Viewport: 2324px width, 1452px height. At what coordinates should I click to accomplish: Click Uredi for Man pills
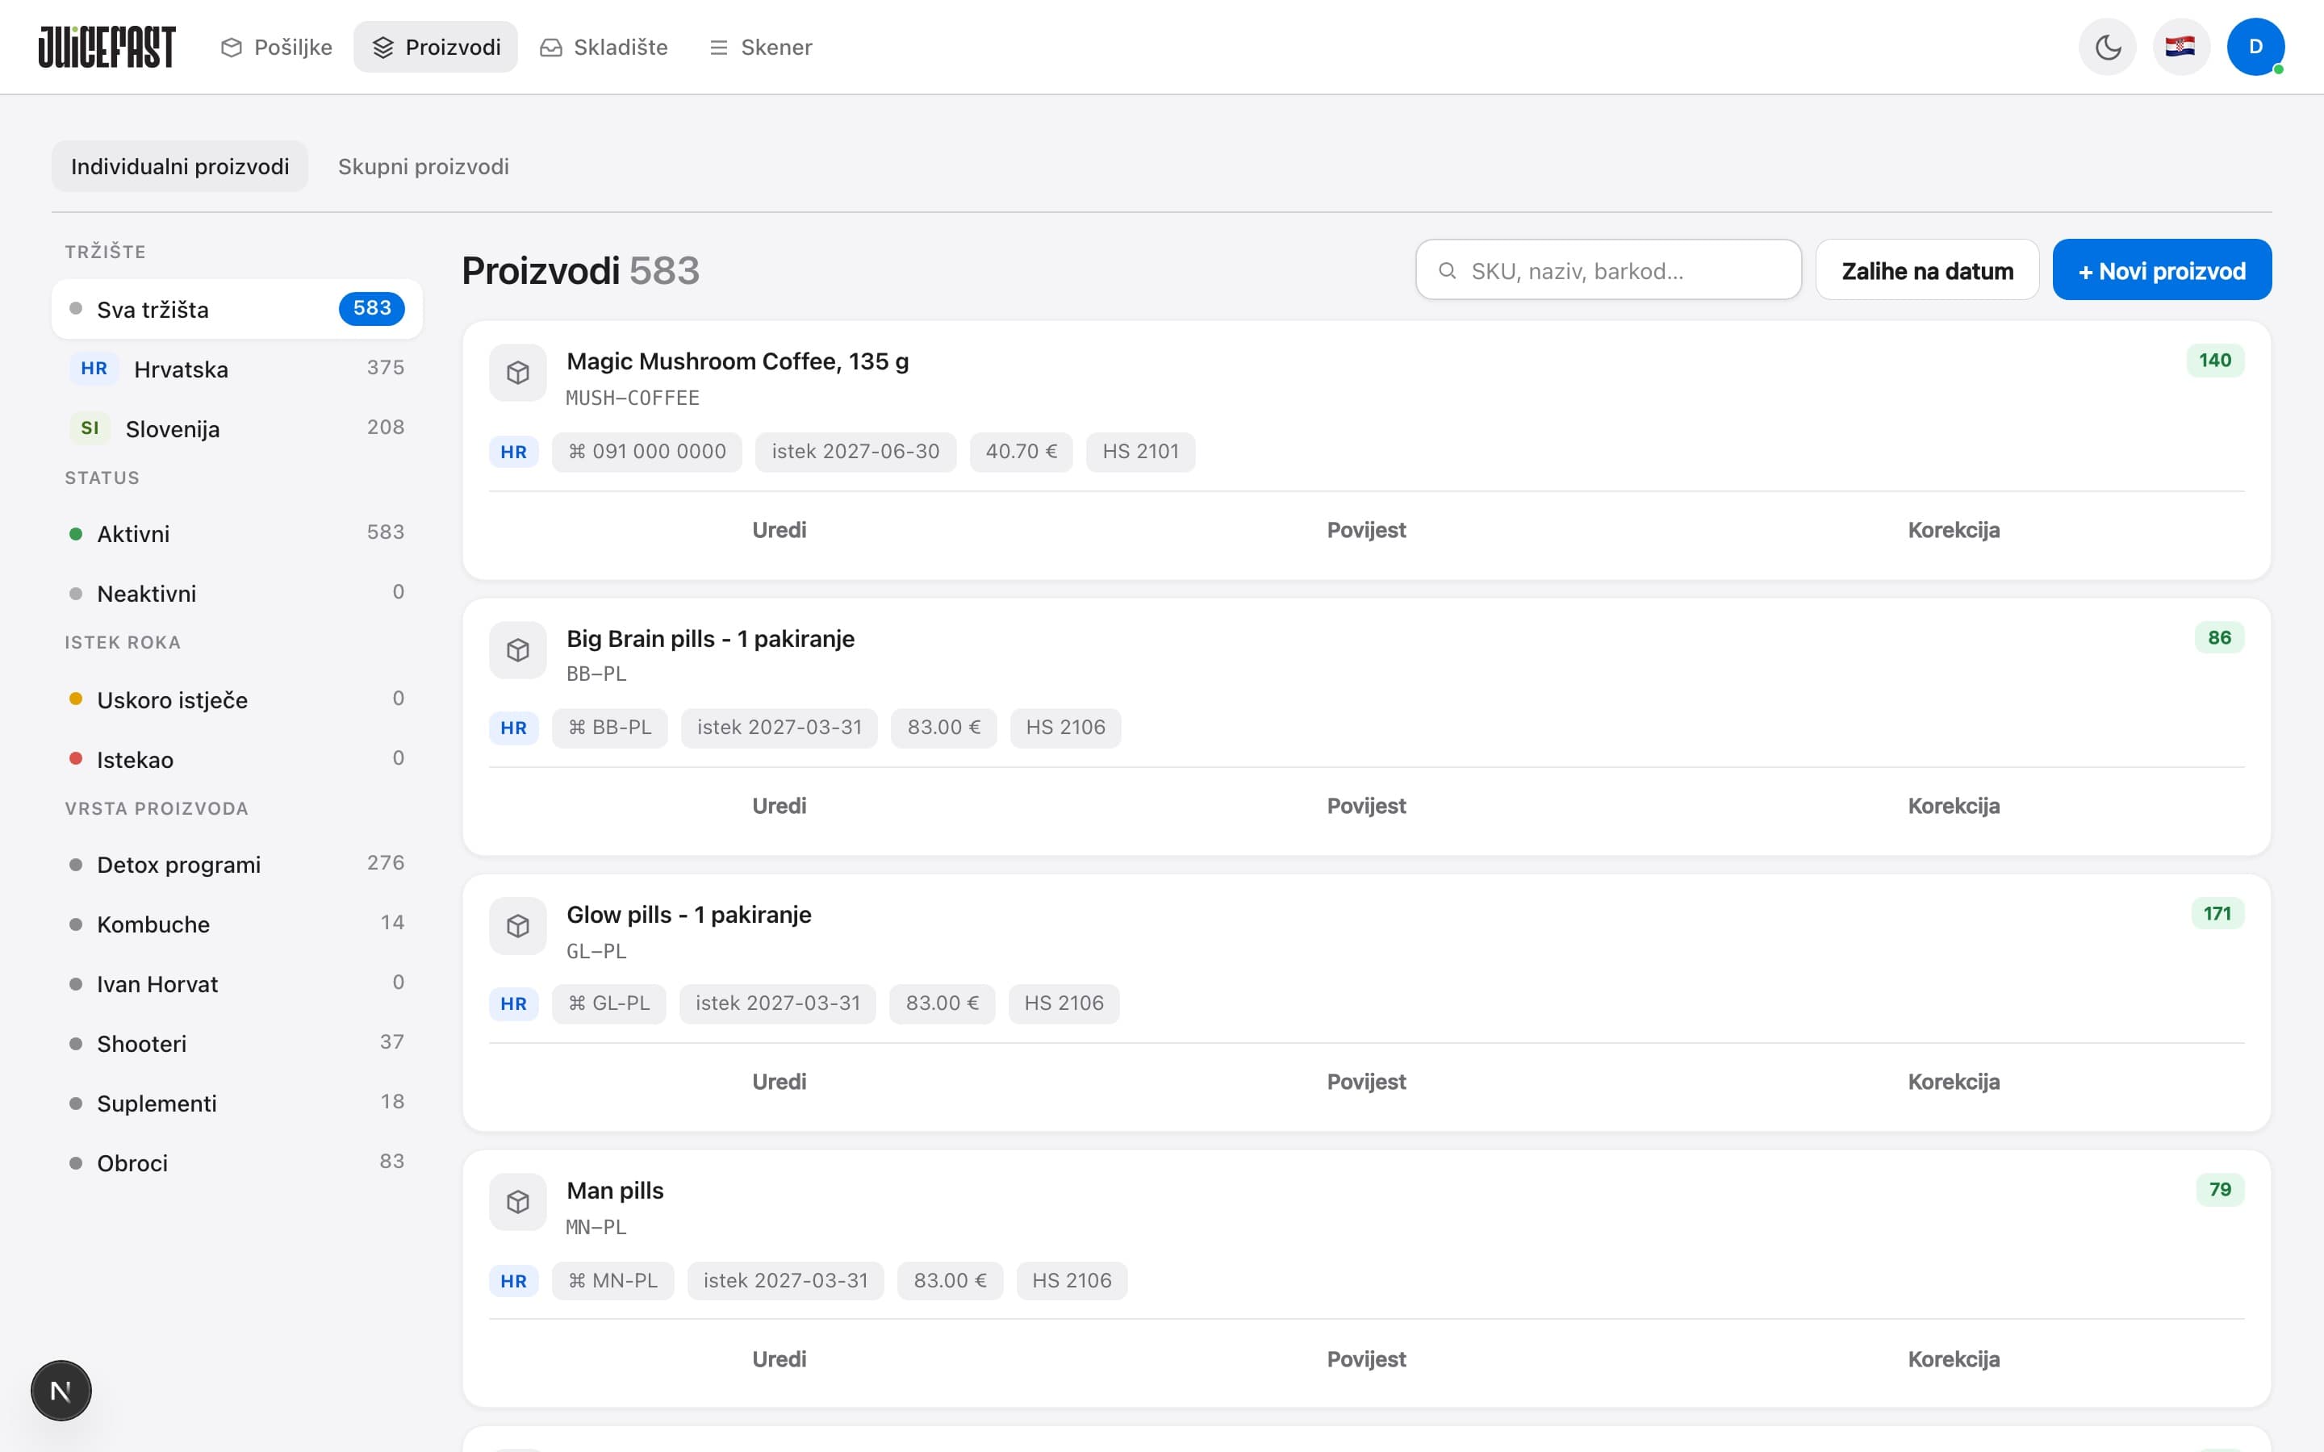click(780, 1359)
